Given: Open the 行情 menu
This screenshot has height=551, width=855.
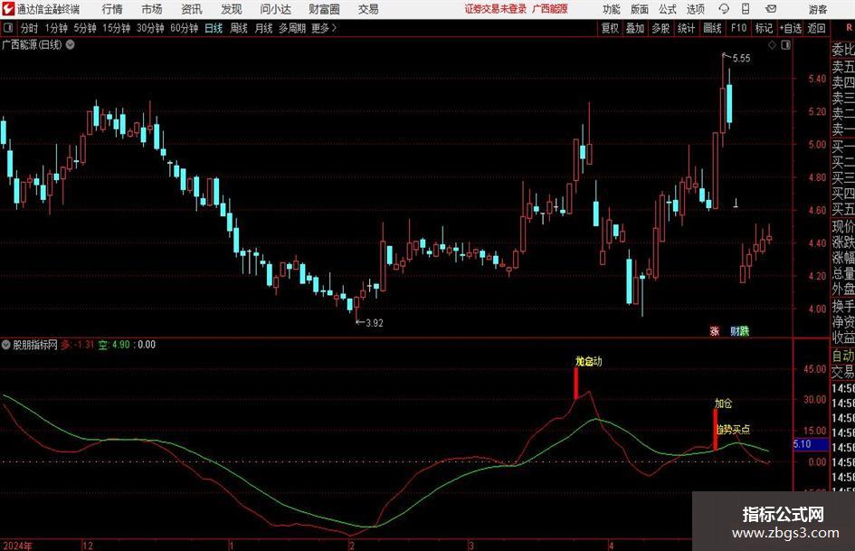Looking at the screenshot, I should pos(112,9).
